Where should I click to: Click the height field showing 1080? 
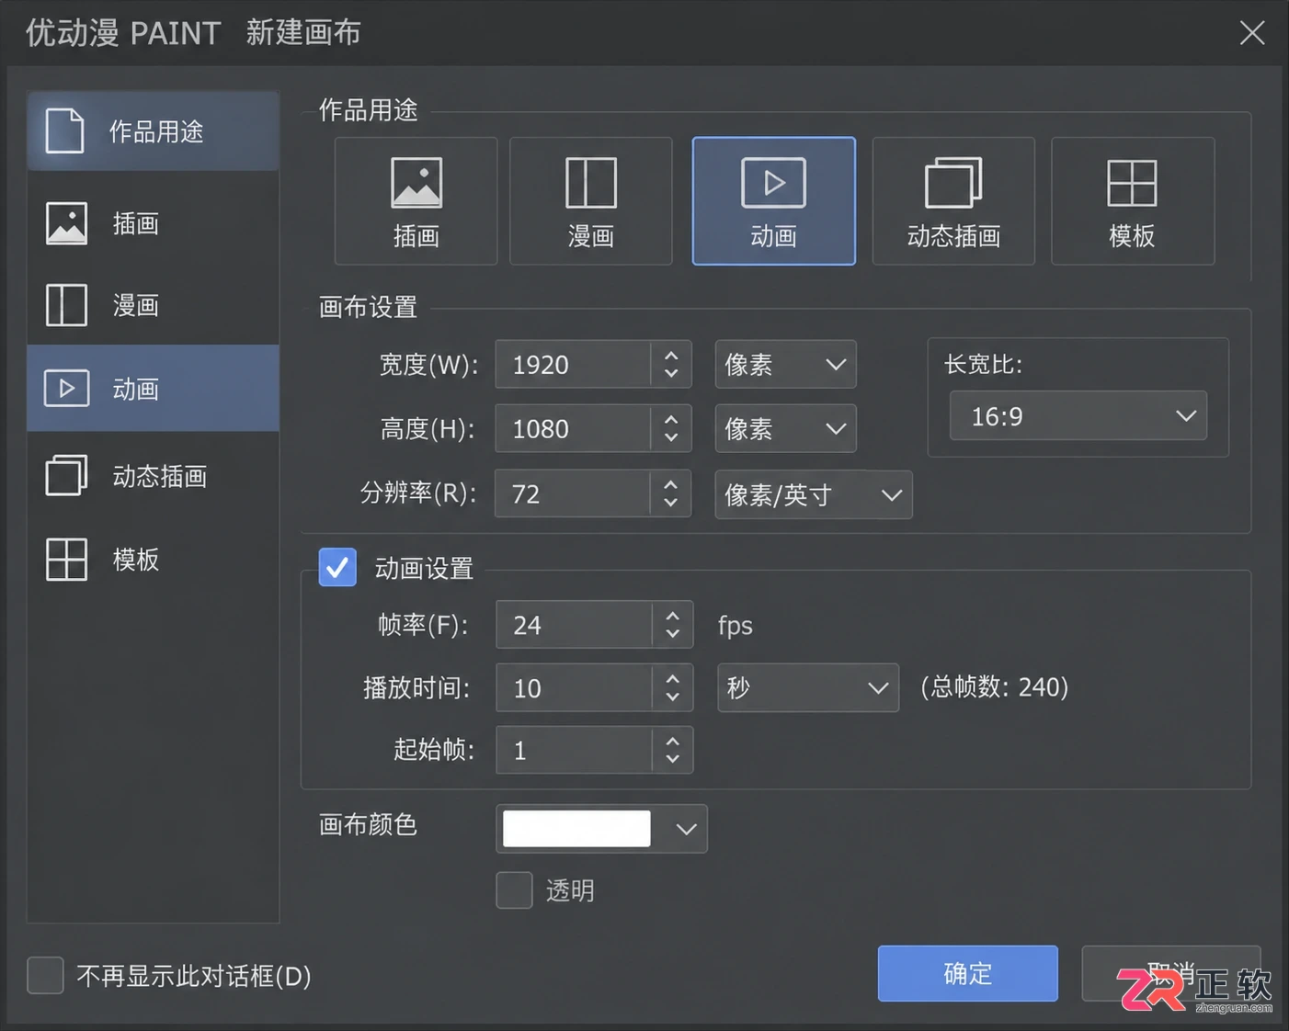[573, 428]
